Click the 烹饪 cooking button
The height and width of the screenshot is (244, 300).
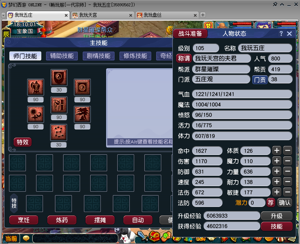coord(24,220)
